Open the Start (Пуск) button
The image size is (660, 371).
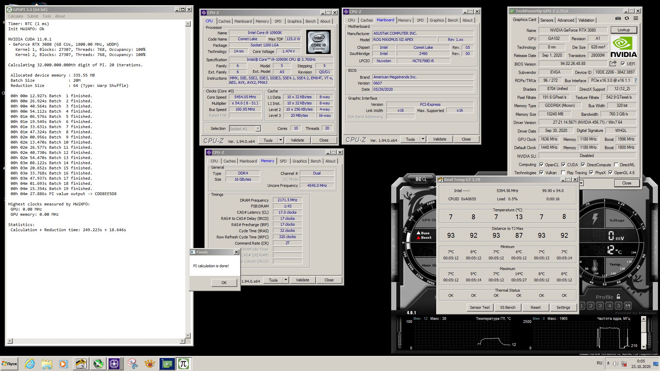click(9, 364)
